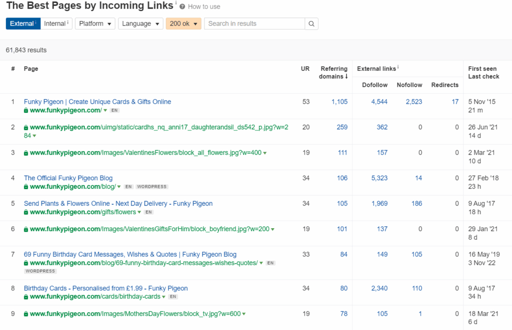Click referring domains value 259
The width and height of the screenshot is (512, 330).
pyautogui.click(x=342, y=127)
